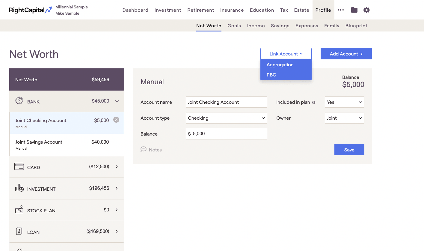424x251 pixels.
Task: Click the Loan document icon
Action: coord(19,231)
